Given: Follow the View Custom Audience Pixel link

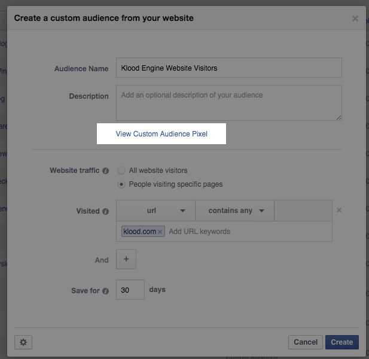Looking at the screenshot, I should coord(161,134).
